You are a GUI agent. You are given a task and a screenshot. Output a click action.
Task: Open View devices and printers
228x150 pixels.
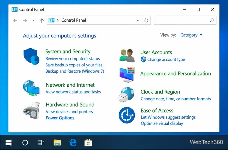(69, 112)
